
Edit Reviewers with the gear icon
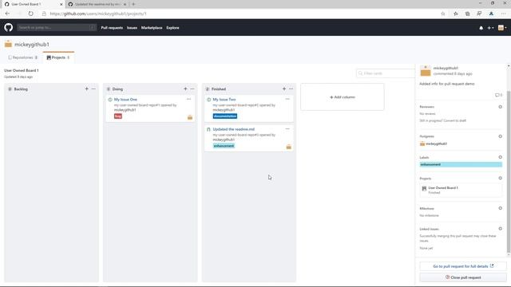click(501, 107)
